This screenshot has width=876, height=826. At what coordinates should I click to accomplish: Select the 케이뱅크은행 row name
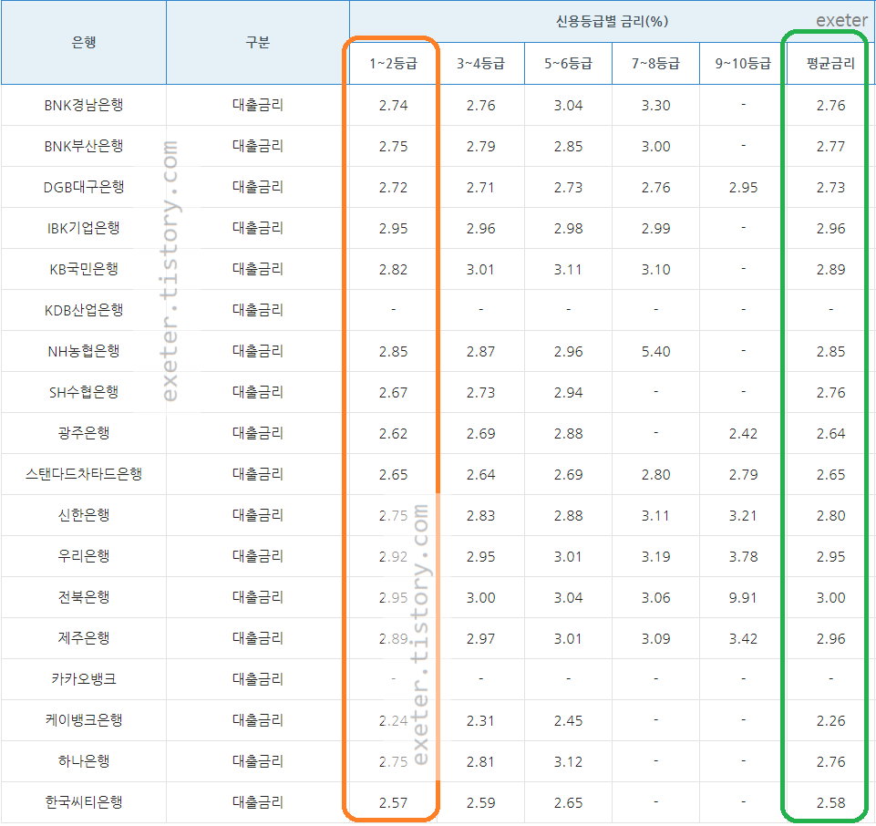point(84,720)
